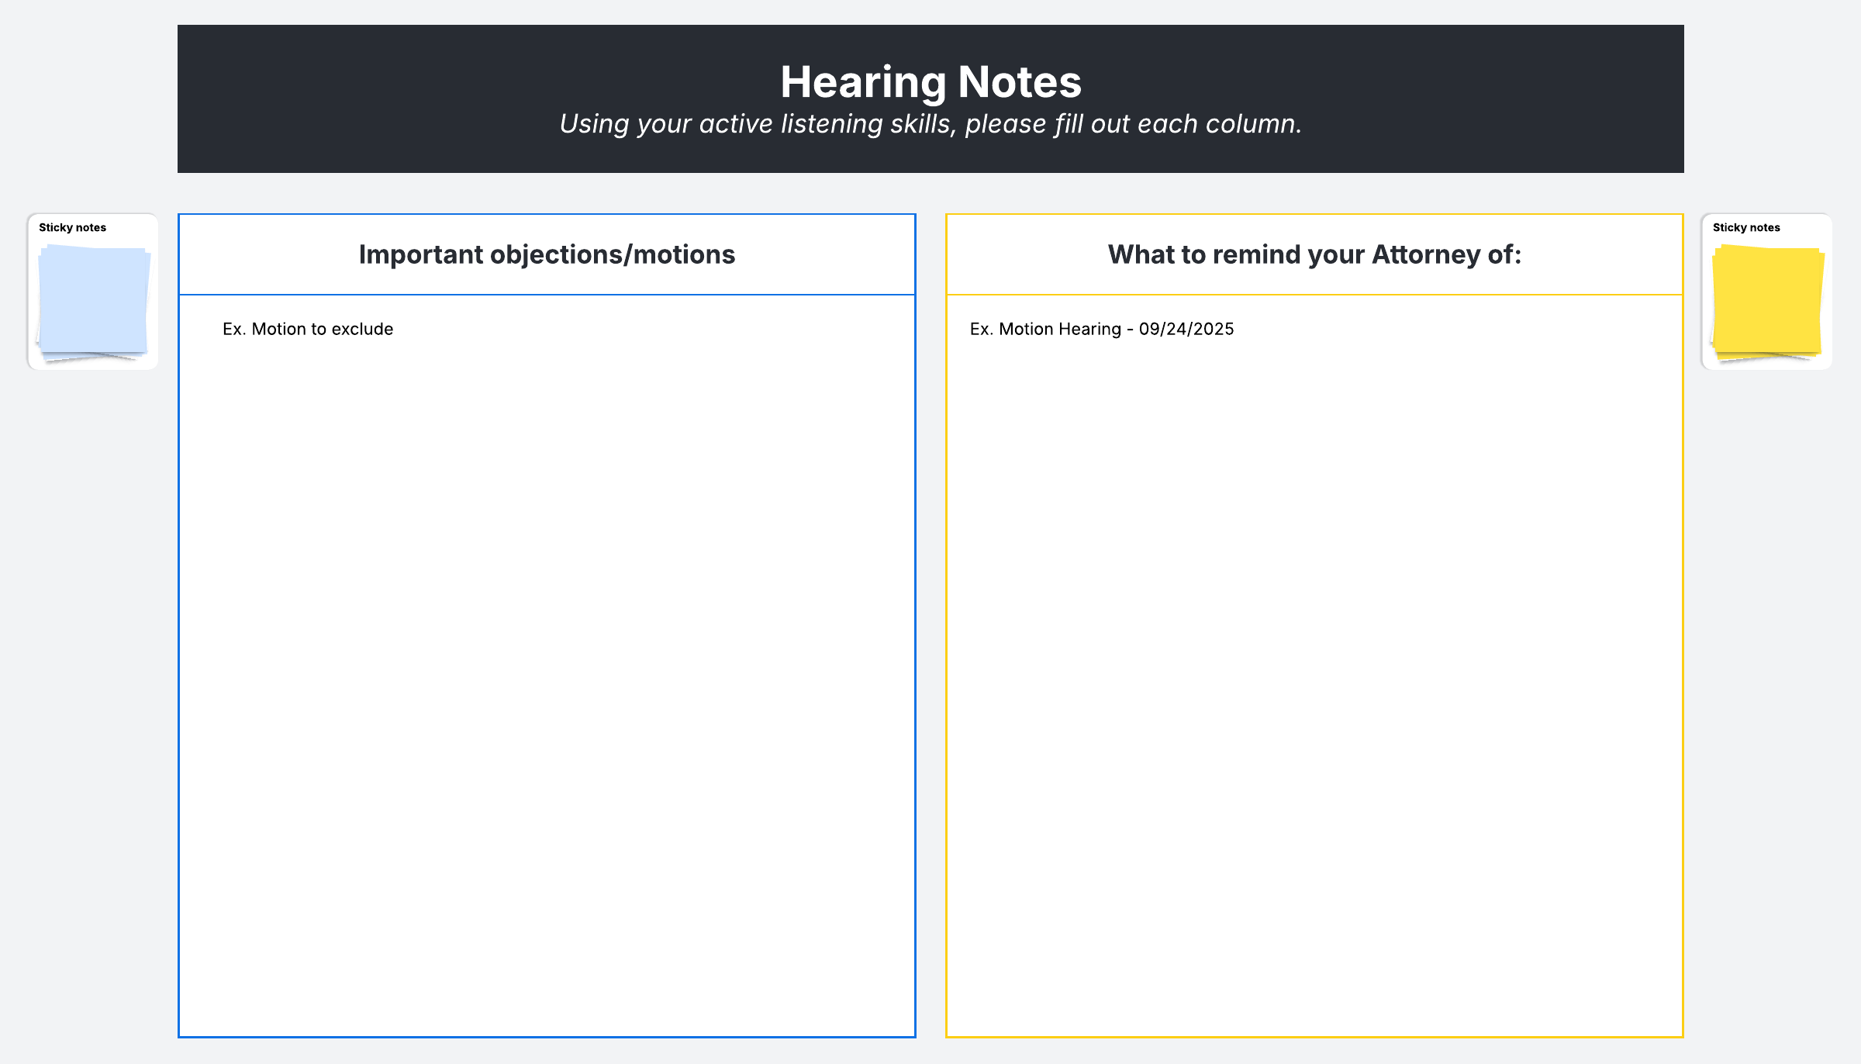Click 'What to remind your Attorney of:' heading
The width and height of the screenshot is (1861, 1064).
(x=1314, y=254)
